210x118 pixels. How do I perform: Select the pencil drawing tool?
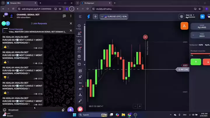click(80, 101)
